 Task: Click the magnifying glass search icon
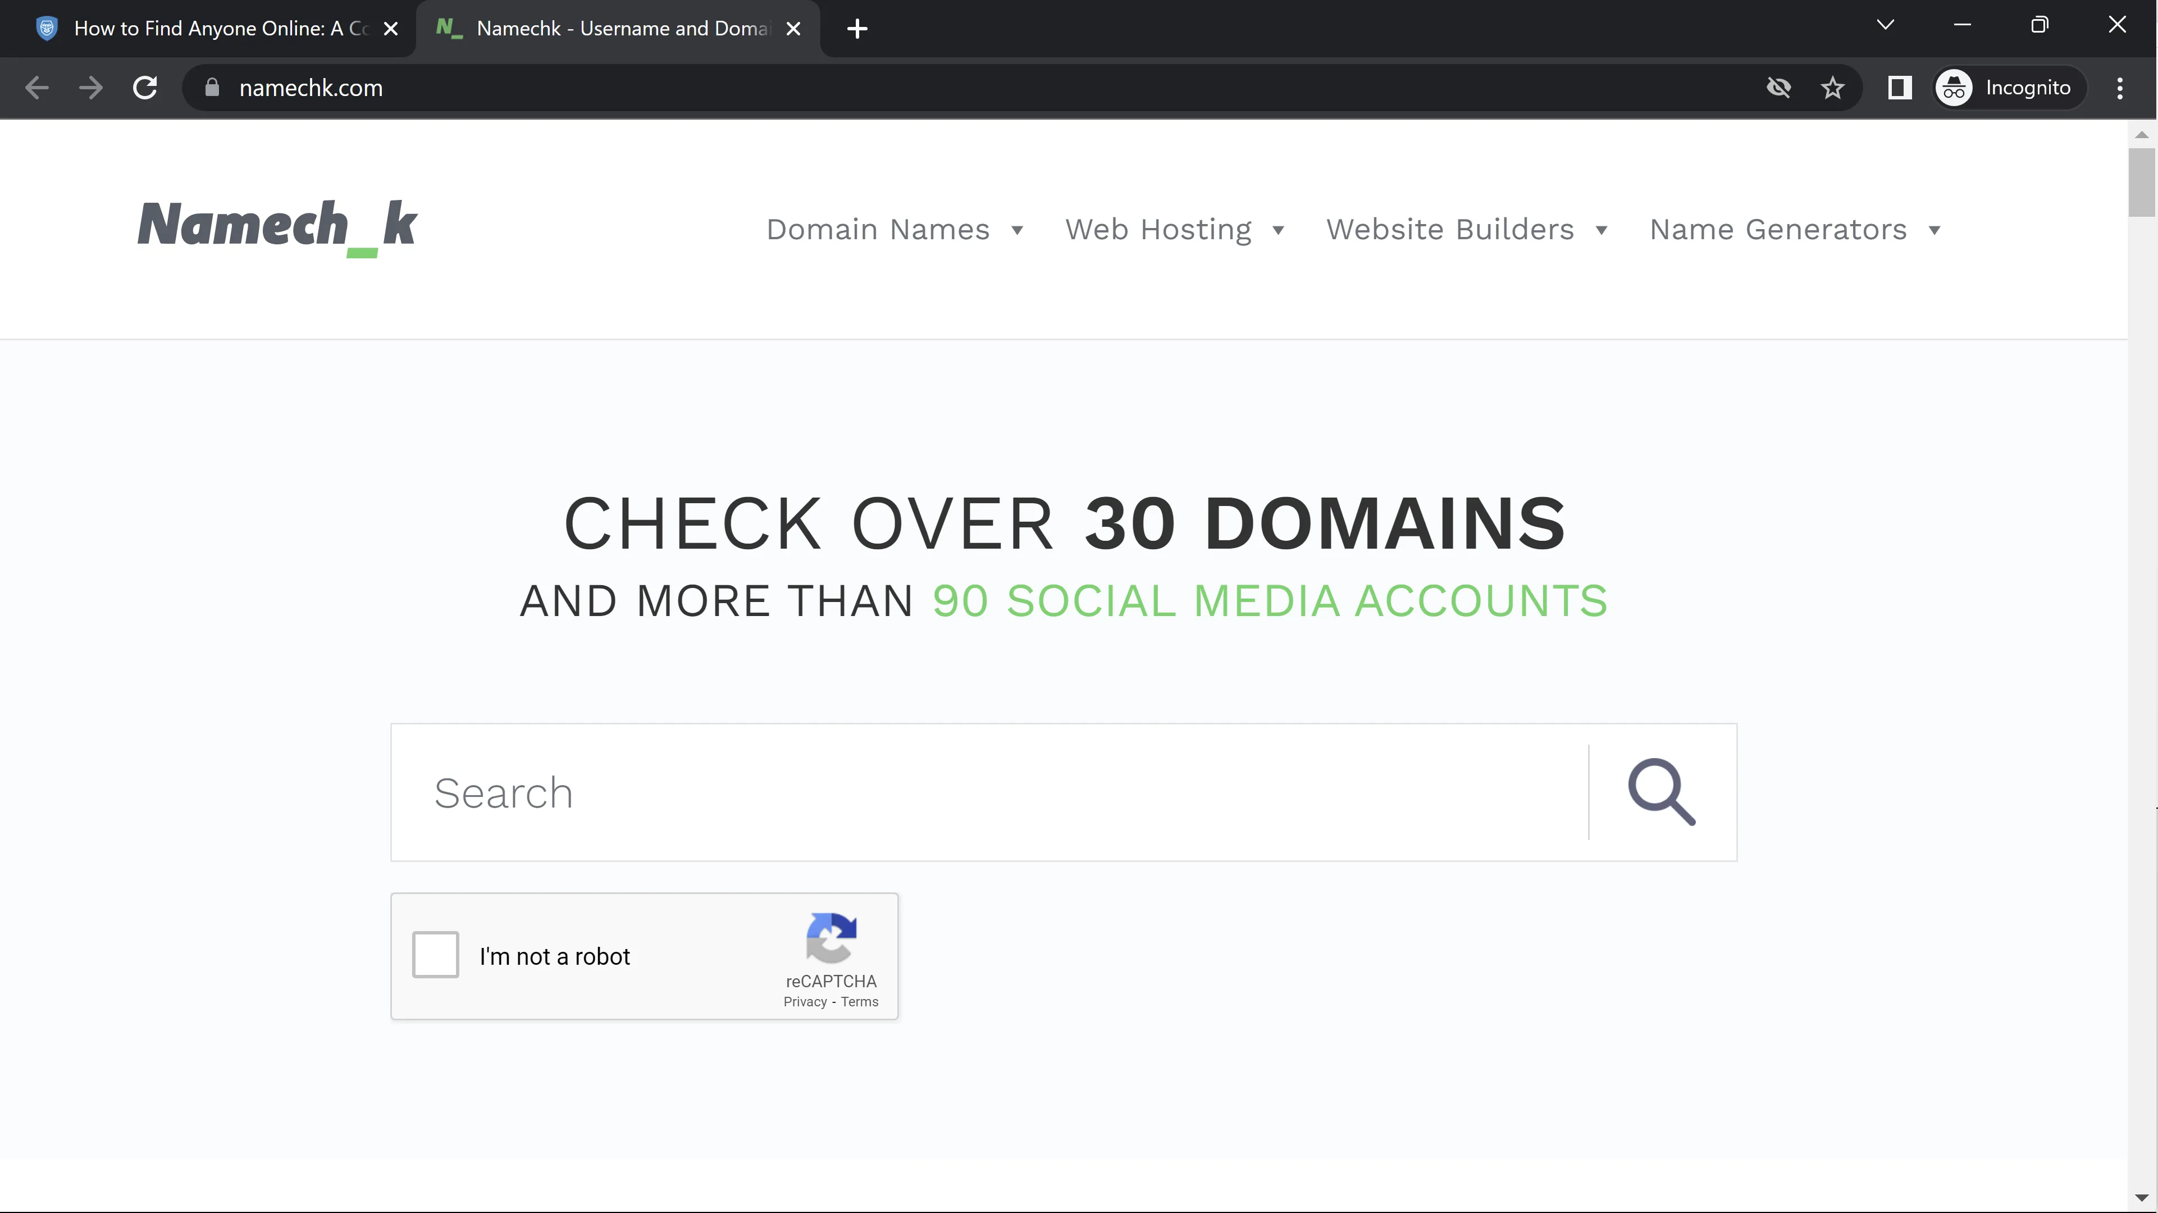(1662, 792)
